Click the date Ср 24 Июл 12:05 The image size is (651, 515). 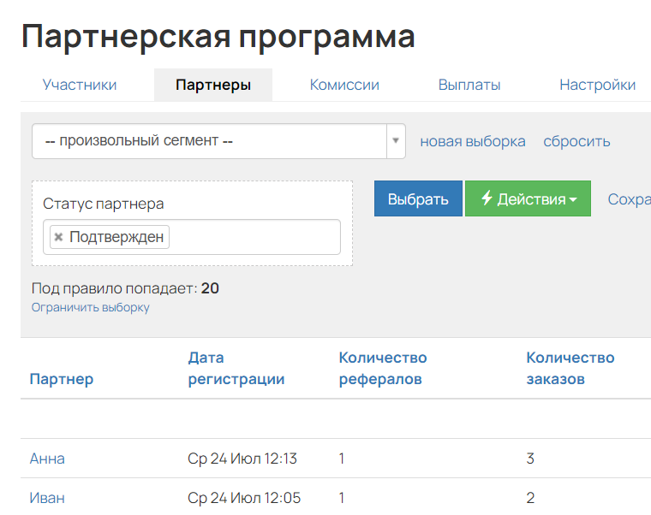[x=244, y=498]
